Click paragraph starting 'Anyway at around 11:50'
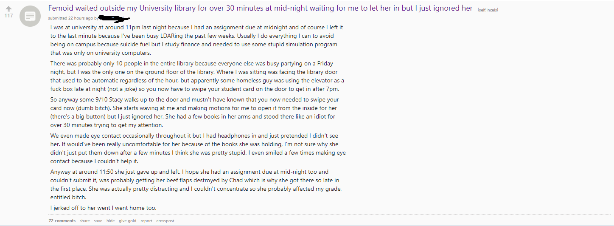Image resolution: width=614 pixels, height=226 pixels. point(196,184)
